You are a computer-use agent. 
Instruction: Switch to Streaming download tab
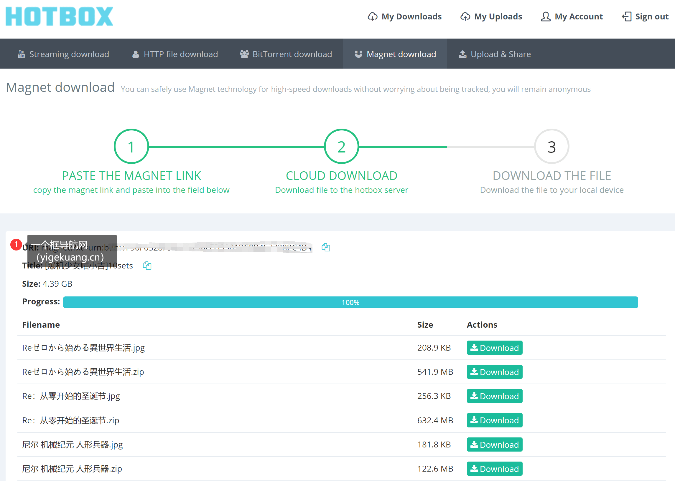[x=63, y=54]
